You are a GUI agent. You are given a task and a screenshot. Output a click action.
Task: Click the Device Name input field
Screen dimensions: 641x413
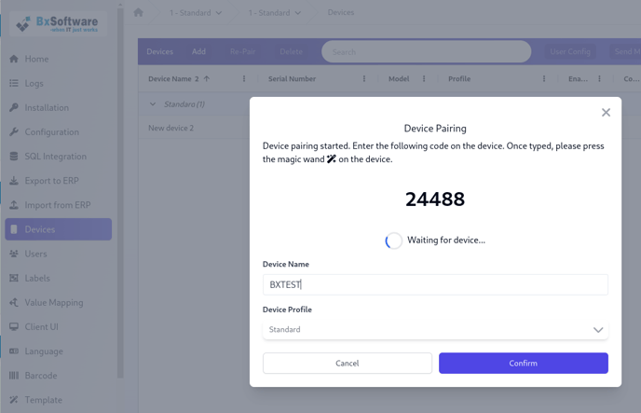pos(435,284)
